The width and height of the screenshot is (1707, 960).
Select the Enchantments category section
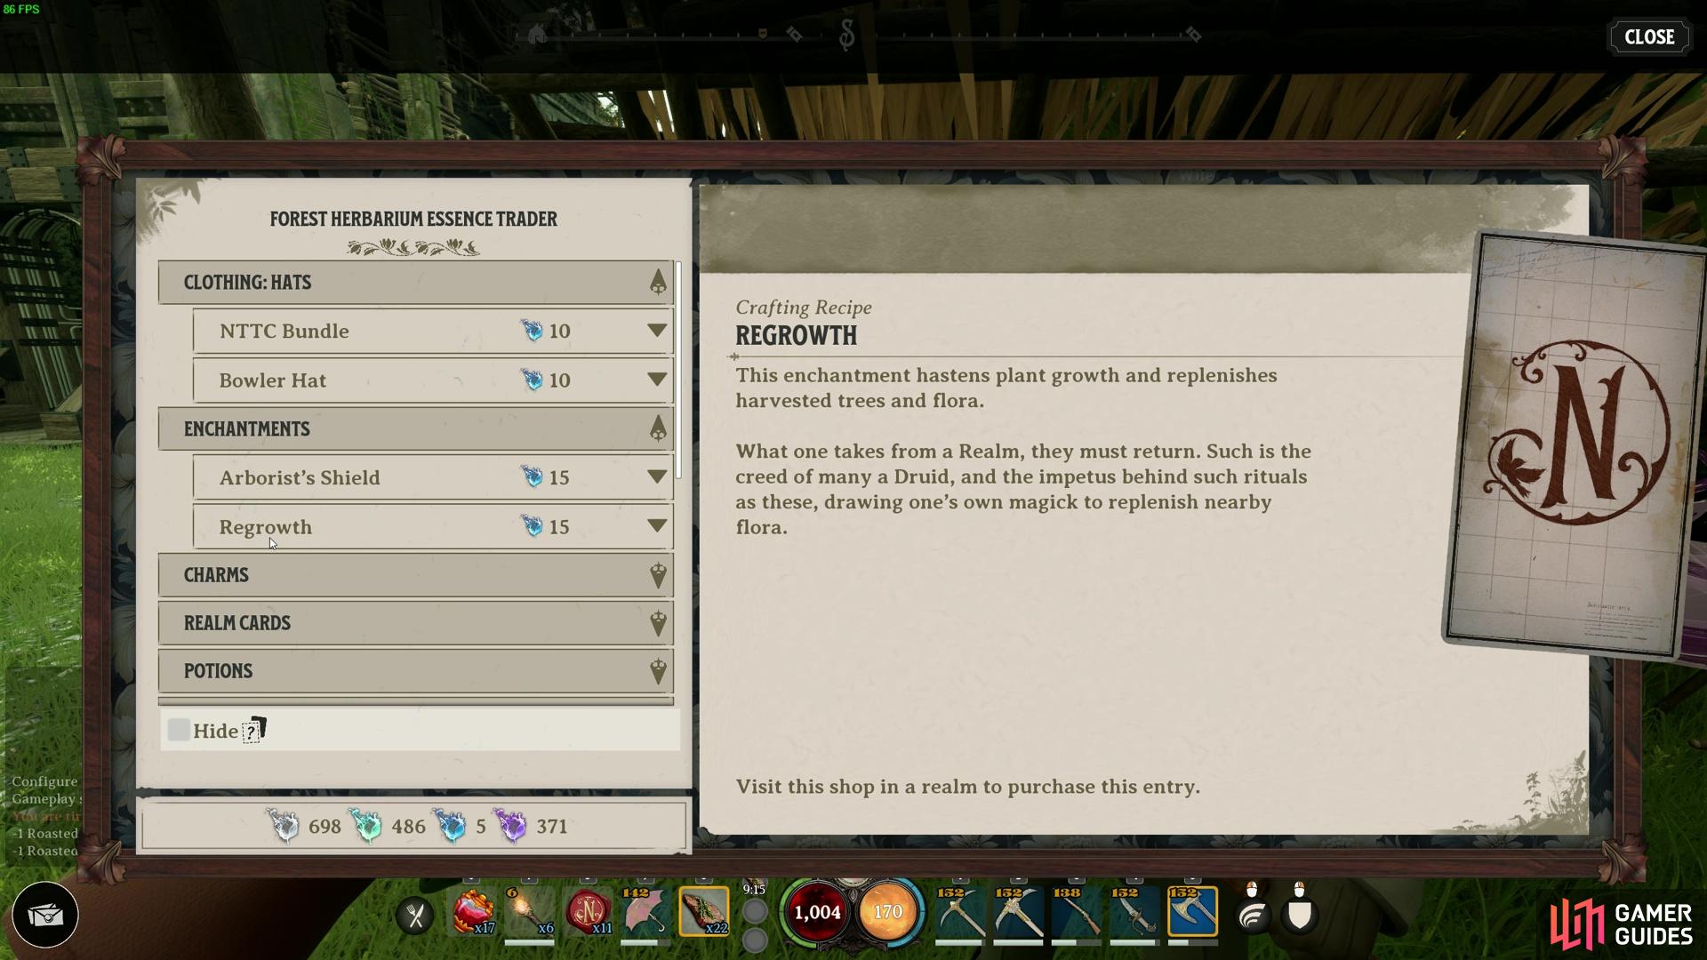(415, 428)
